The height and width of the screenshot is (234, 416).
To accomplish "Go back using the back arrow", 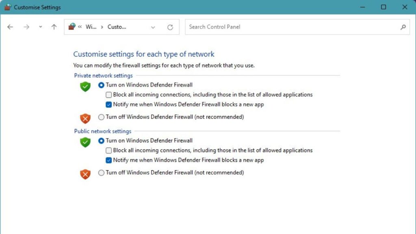I will click(x=10, y=27).
